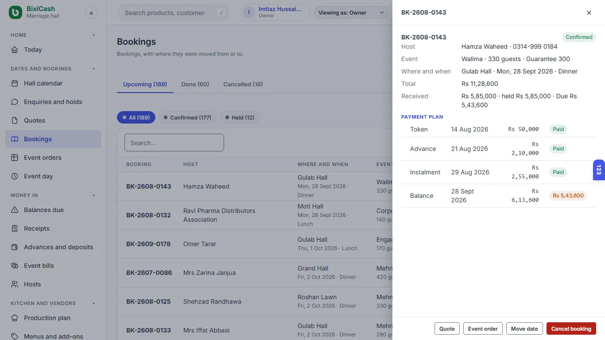Open the Hall calendar icon
The height and width of the screenshot is (340, 605).
coord(15,83)
